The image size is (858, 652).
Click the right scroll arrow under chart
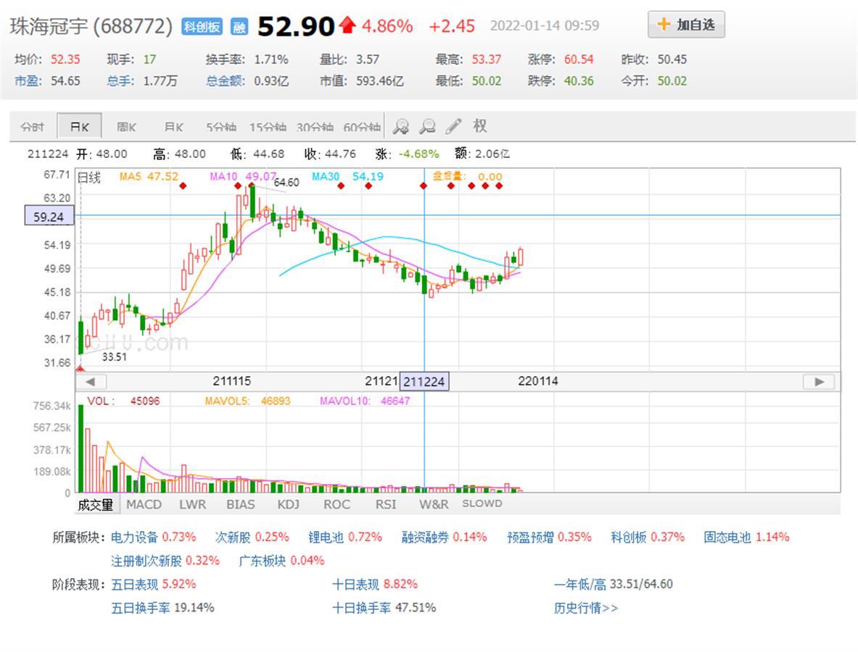click(819, 382)
